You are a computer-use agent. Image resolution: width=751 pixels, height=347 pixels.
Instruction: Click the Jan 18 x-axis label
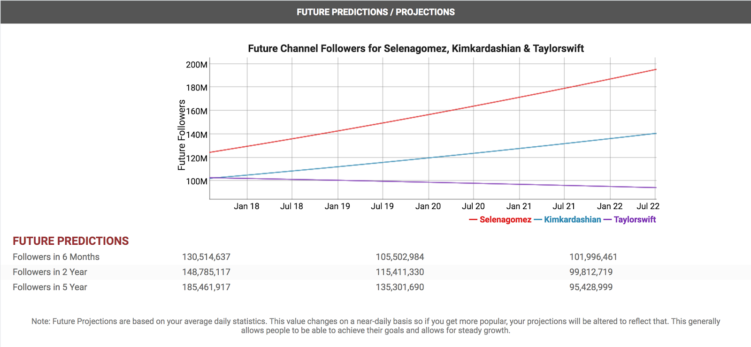(x=247, y=206)
